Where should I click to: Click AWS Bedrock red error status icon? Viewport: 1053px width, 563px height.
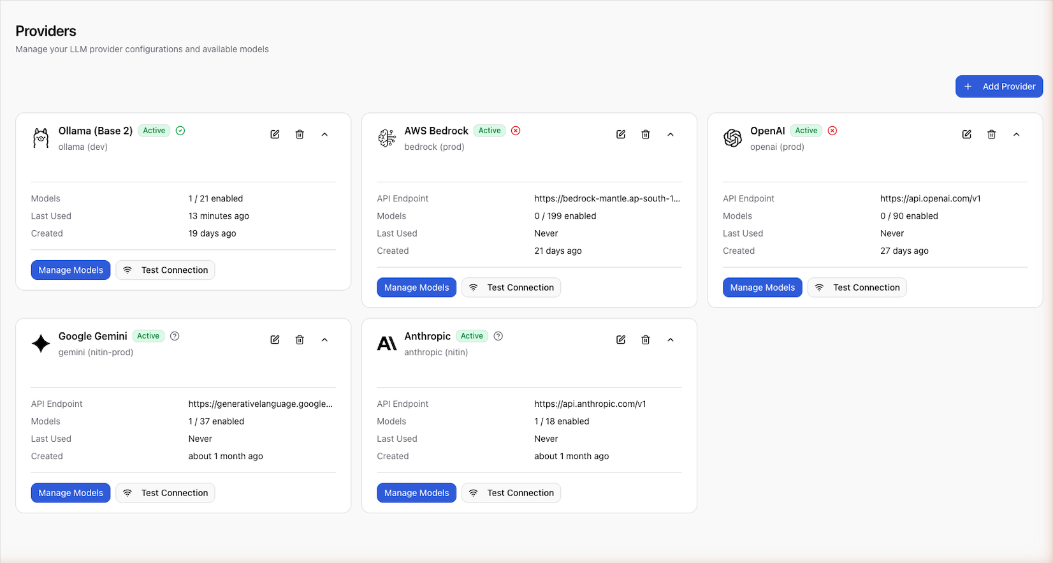tap(516, 131)
